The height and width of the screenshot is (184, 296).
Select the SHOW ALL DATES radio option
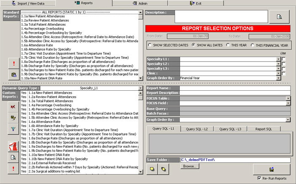pos(193,45)
